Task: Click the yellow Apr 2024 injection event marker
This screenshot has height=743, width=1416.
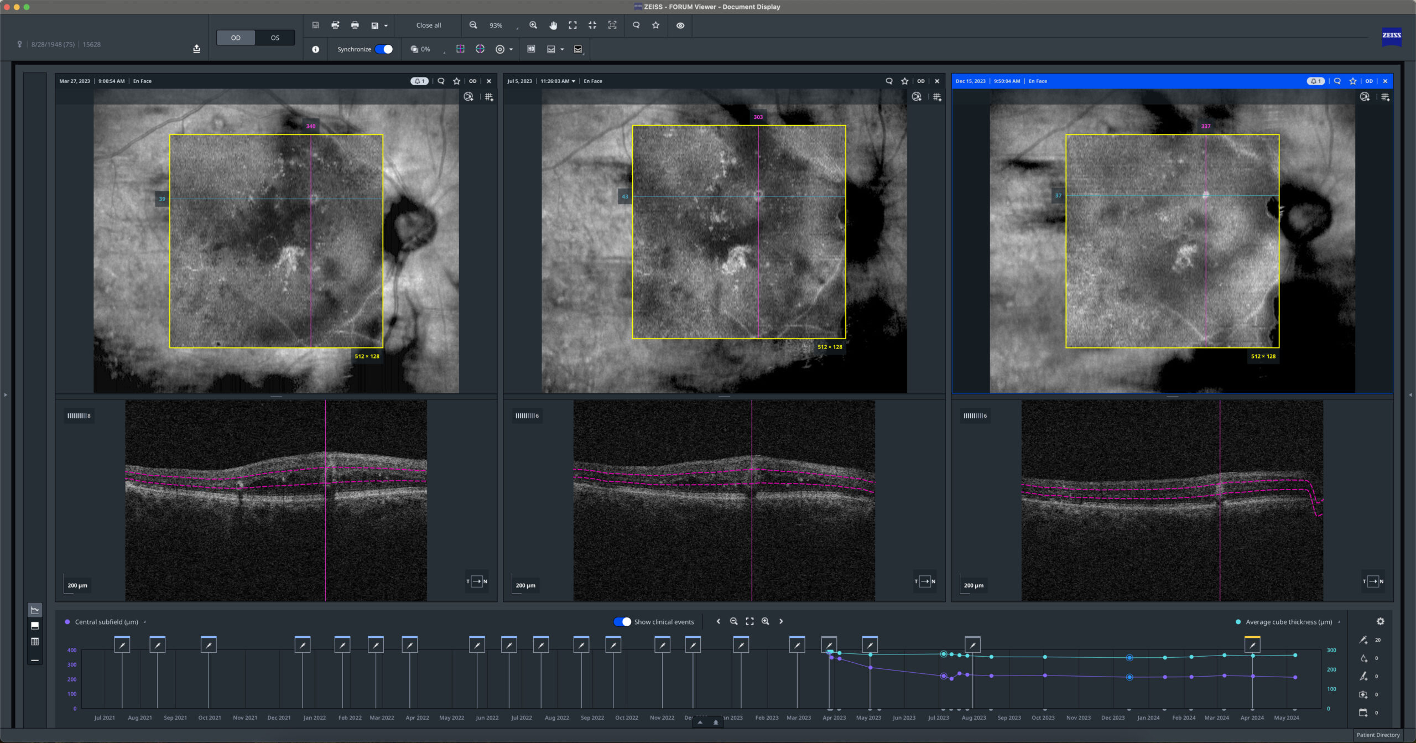Action: click(x=1252, y=645)
